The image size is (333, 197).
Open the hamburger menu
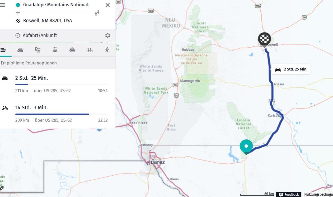(2, 5)
